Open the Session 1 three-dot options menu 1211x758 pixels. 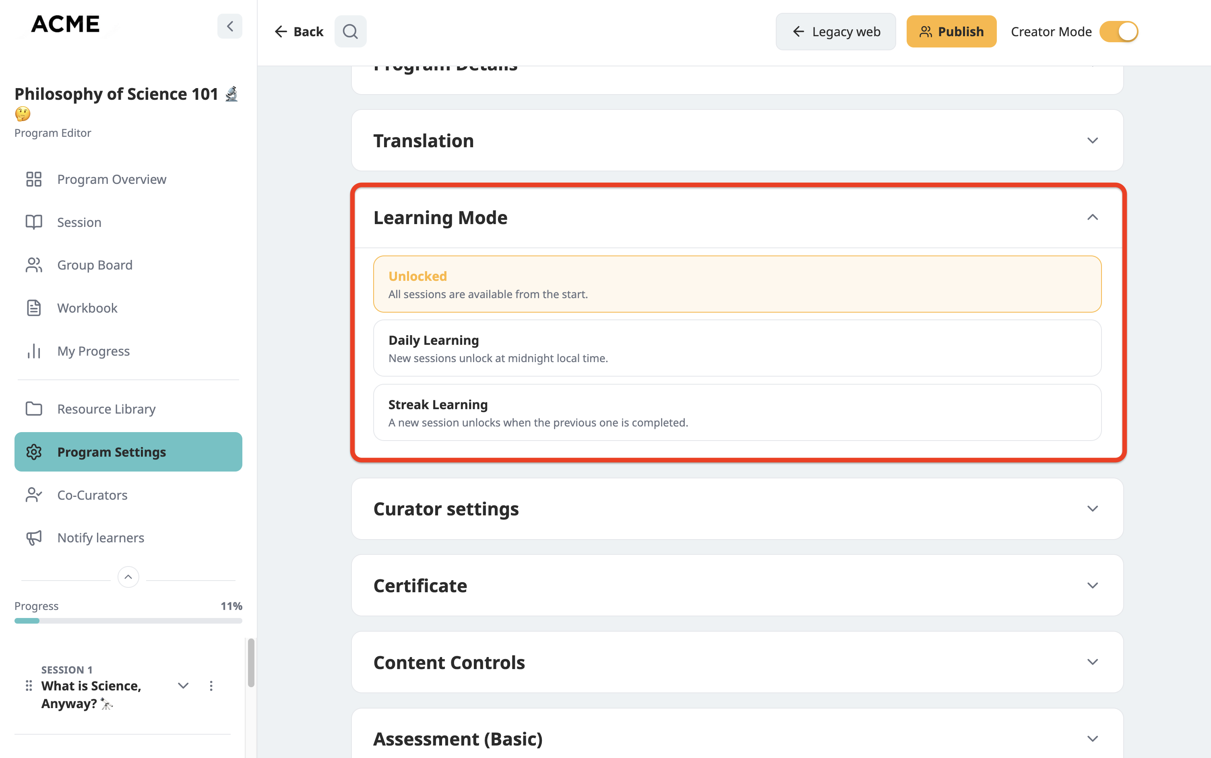[x=211, y=685]
